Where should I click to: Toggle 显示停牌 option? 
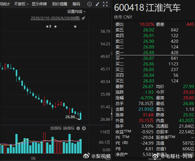tap(39, 4)
